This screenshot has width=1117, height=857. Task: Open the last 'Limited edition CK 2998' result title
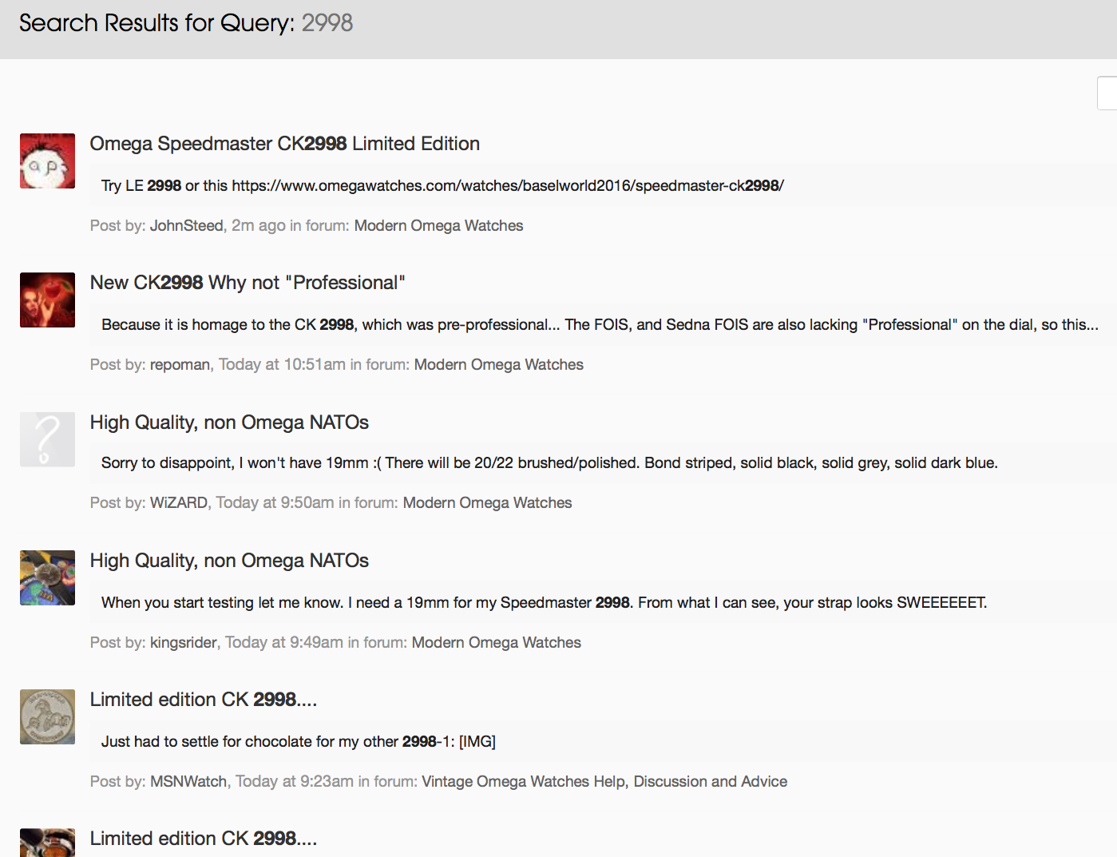click(203, 839)
